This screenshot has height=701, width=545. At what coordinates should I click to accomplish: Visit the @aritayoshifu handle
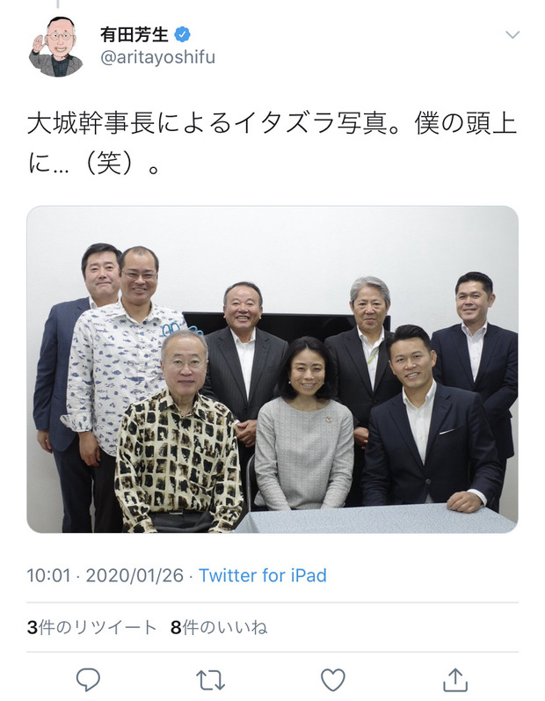pos(157,57)
